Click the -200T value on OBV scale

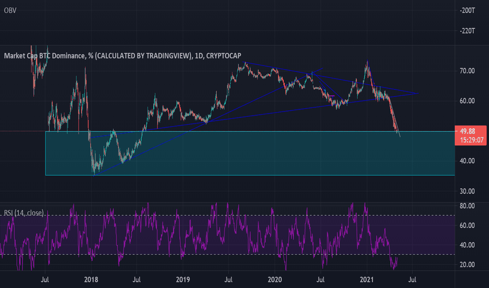(467, 10)
